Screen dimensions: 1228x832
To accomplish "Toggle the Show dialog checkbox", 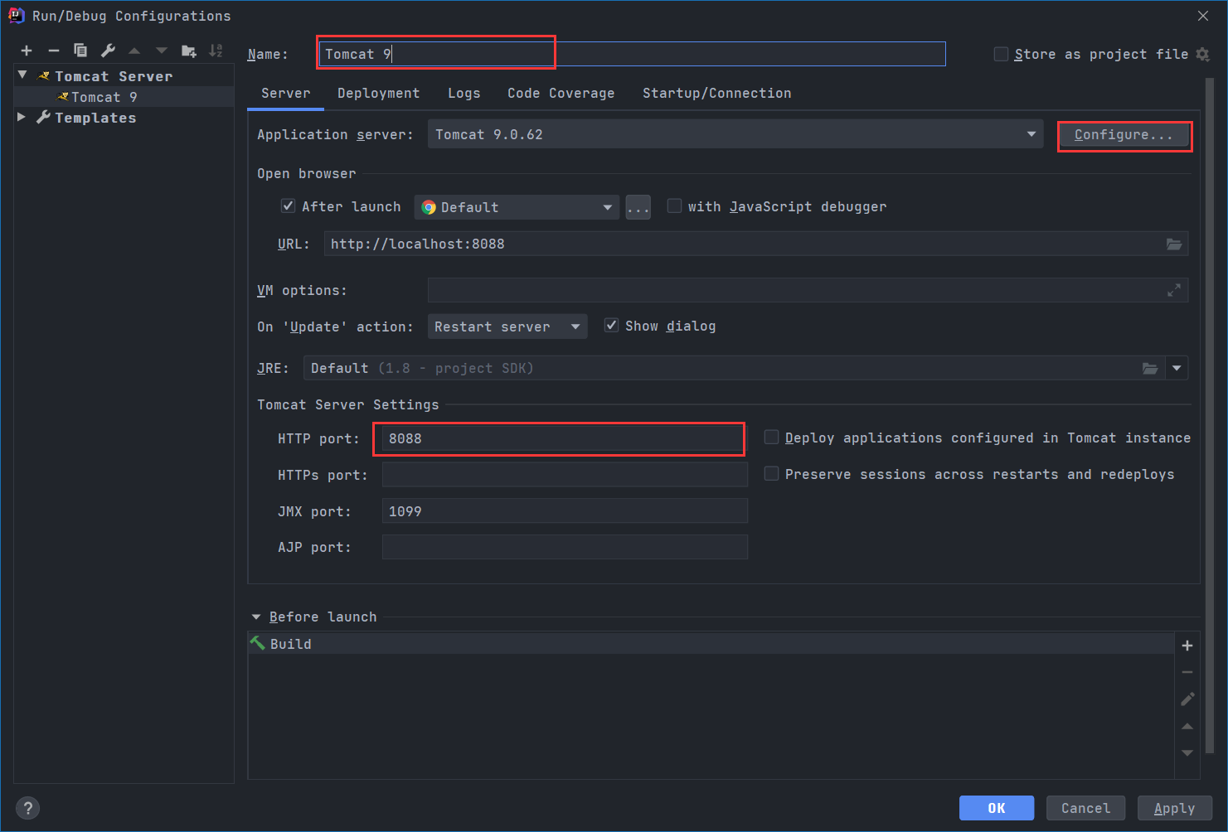I will [x=611, y=326].
